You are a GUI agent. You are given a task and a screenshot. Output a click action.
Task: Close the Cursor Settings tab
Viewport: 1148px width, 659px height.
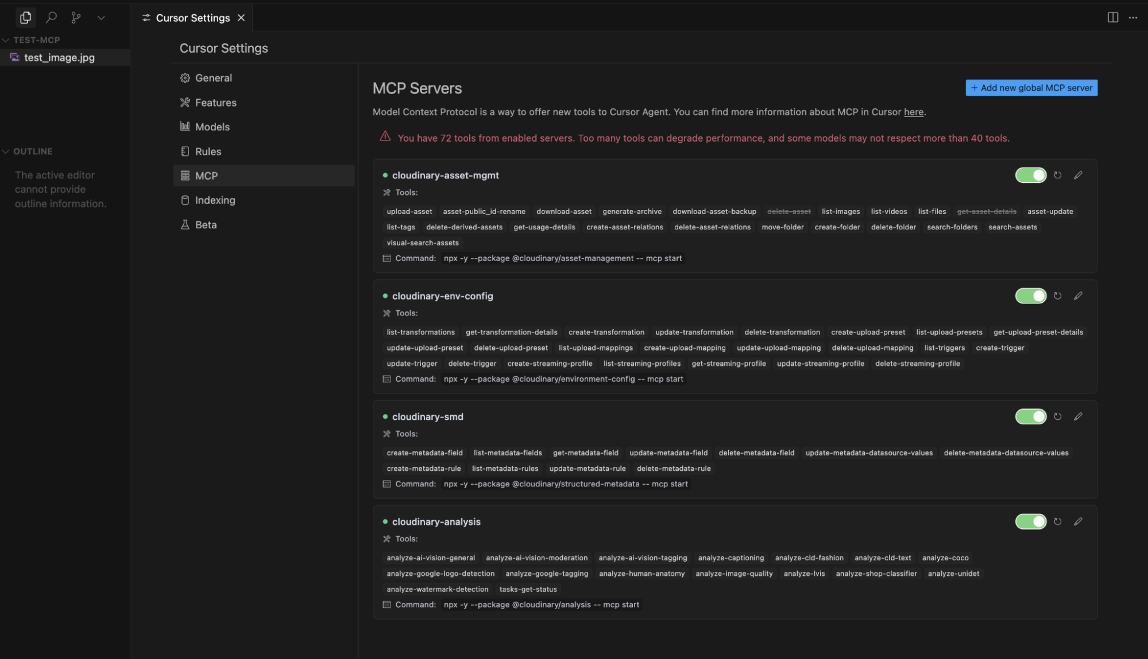pyautogui.click(x=241, y=18)
